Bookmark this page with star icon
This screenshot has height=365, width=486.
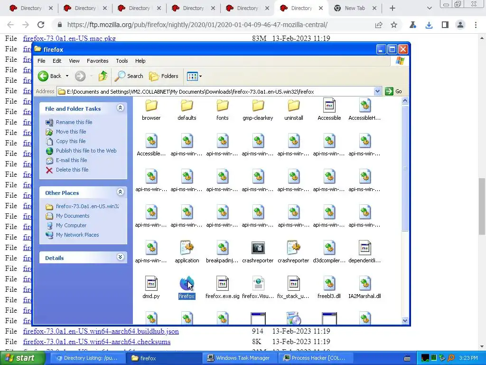[x=393, y=25]
